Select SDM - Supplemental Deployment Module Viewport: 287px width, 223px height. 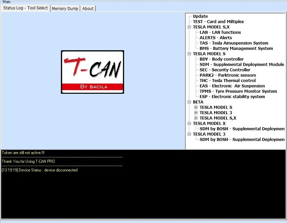click(242, 65)
